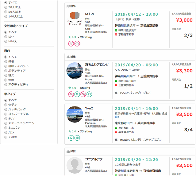Image resolution: width=196 pixels, height=176 pixels.
Task: Open the trip dated 2019/04/14 - 16:00
Action: coord(136,109)
